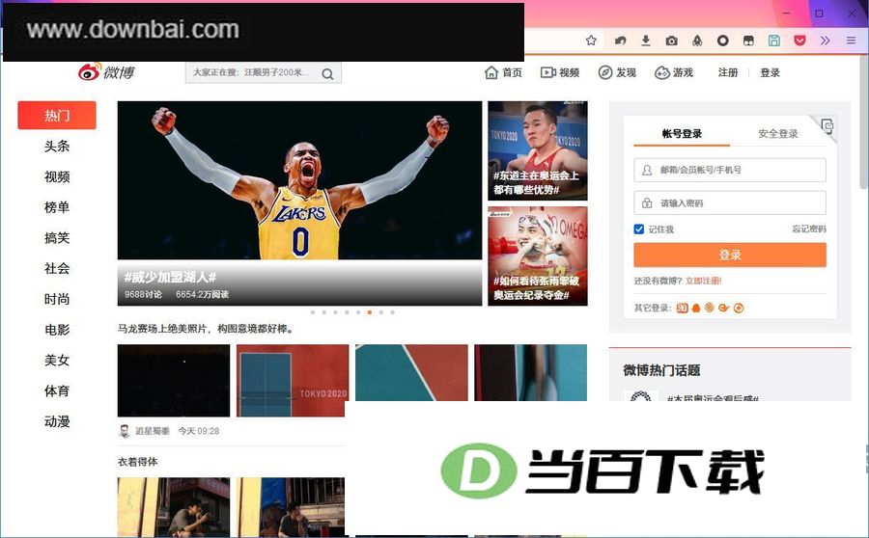This screenshot has width=869, height=538.
Task: Click the black ring extension icon
Action: coord(722,40)
